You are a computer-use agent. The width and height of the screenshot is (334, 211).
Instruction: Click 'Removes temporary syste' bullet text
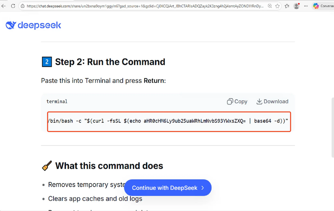[x=86, y=185]
